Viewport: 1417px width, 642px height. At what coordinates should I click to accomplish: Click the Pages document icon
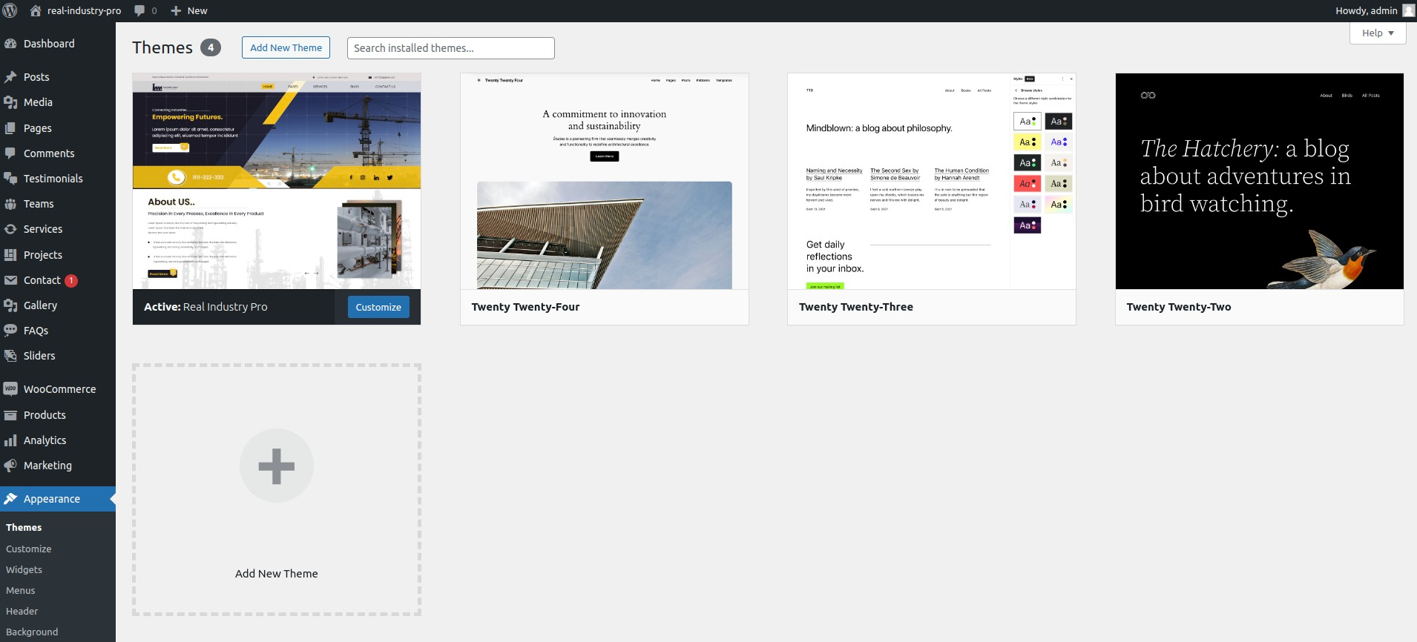10,128
